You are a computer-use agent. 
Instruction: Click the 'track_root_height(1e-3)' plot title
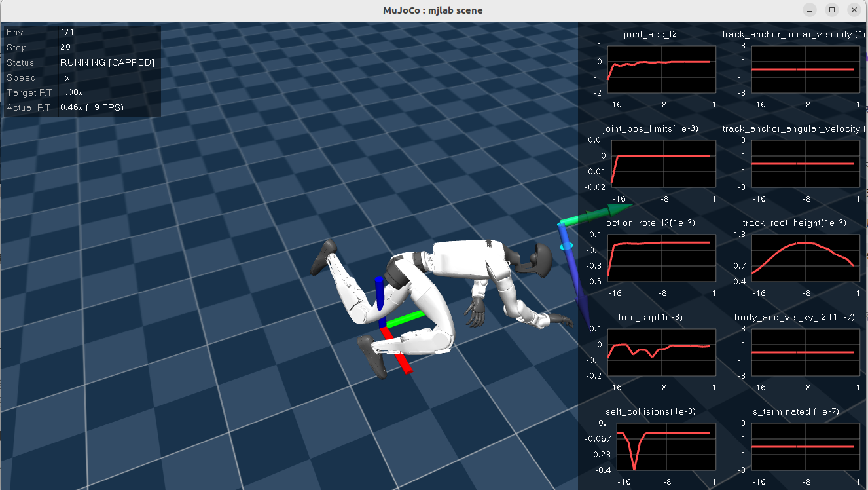point(794,223)
